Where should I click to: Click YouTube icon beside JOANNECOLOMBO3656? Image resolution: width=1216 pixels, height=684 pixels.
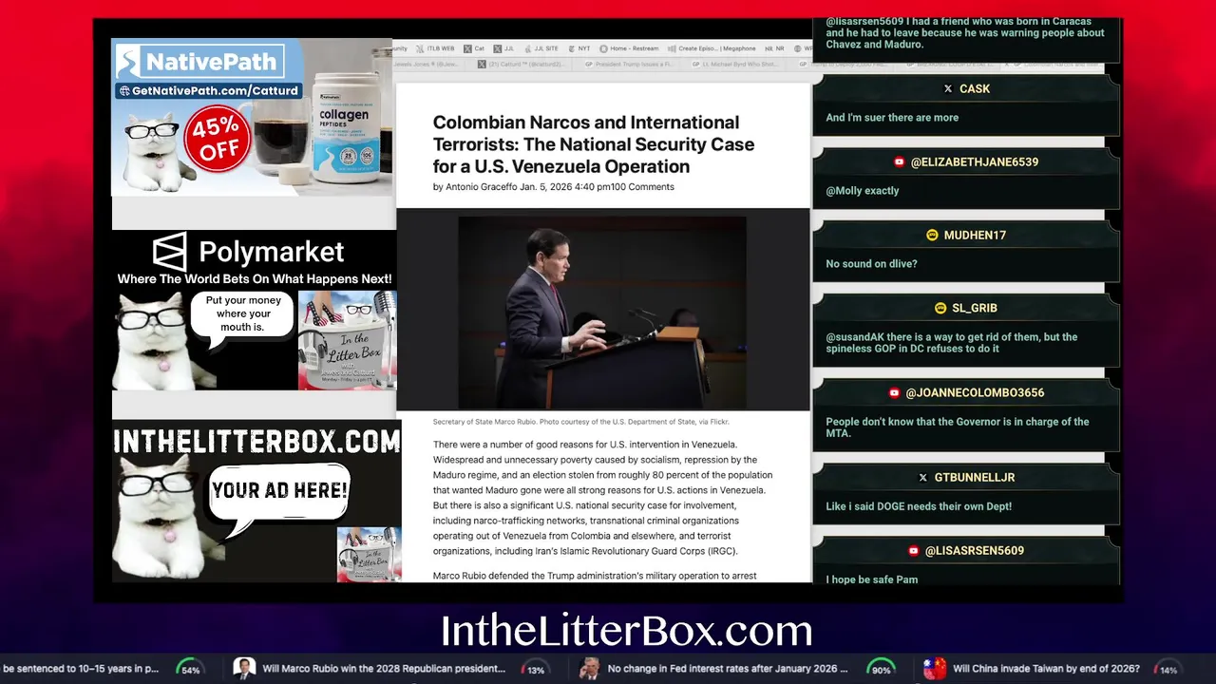894,392
